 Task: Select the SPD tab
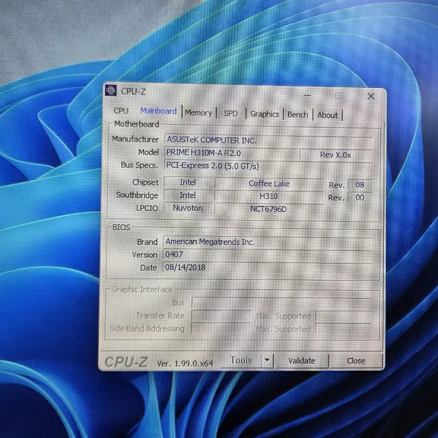[x=230, y=113]
